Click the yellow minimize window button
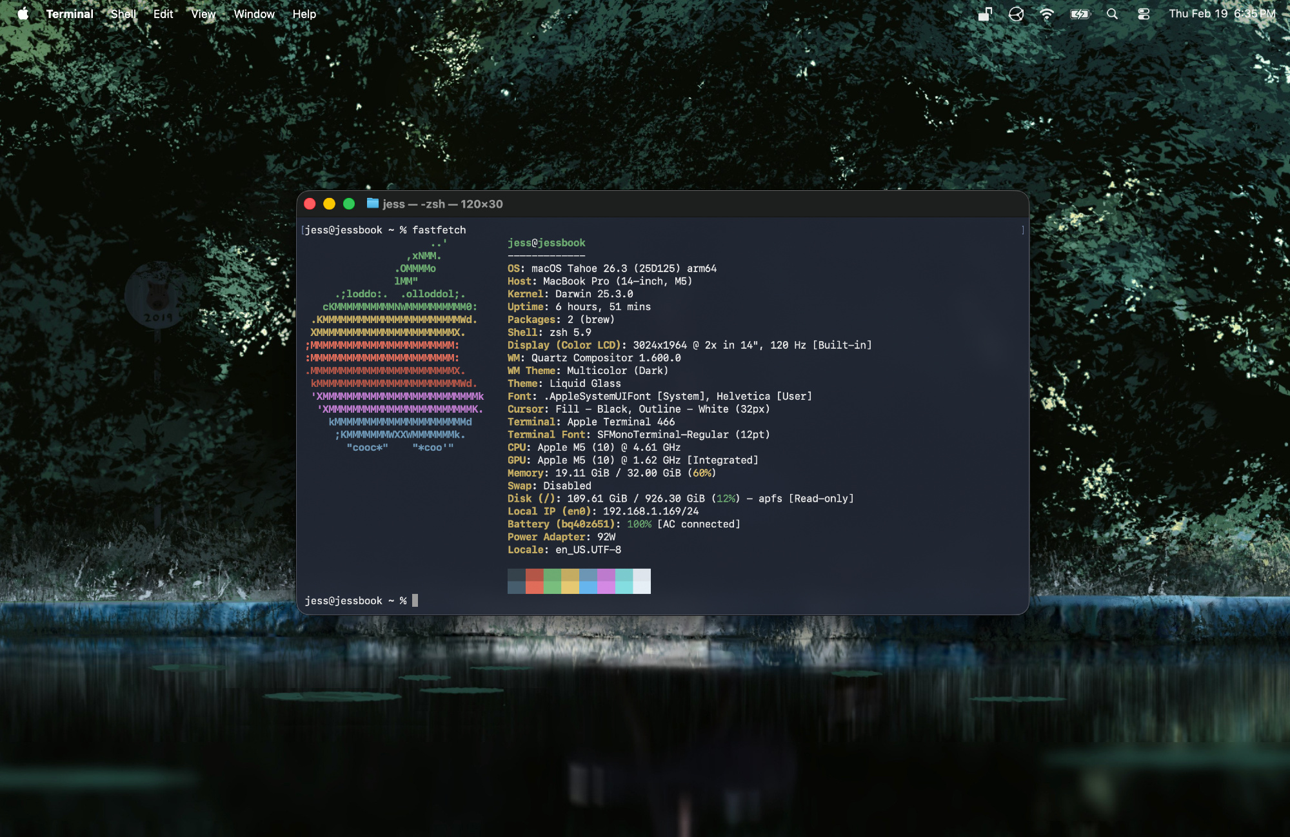This screenshot has height=837, width=1290. click(329, 204)
